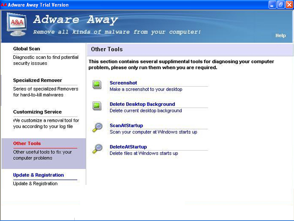Select the Global Scan section
The width and height of the screenshot is (294, 221).
(x=26, y=49)
